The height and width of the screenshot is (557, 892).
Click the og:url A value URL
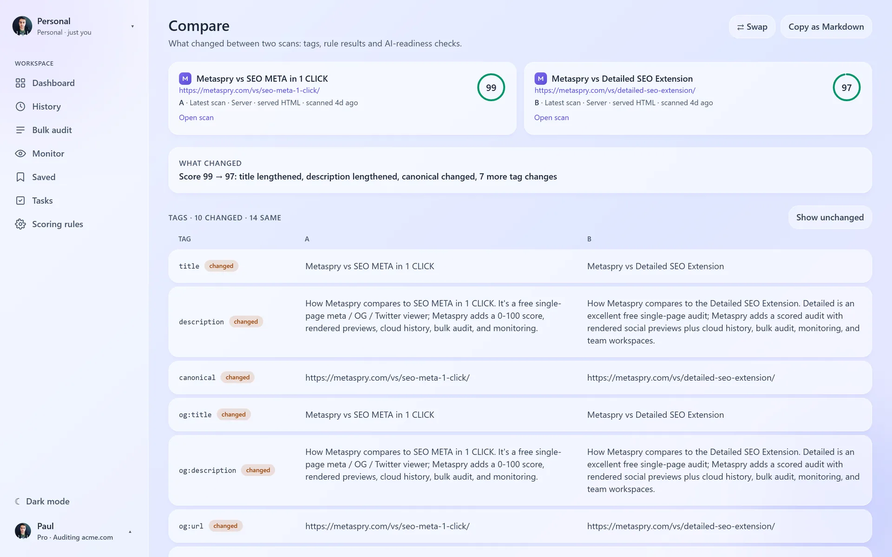click(x=387, y=526)
